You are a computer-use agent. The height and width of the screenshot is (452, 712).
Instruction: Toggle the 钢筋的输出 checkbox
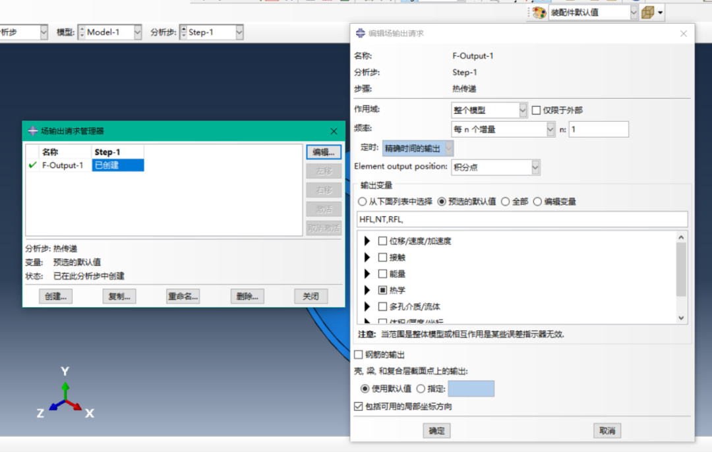pyautogui.click(x=359, y=354)
